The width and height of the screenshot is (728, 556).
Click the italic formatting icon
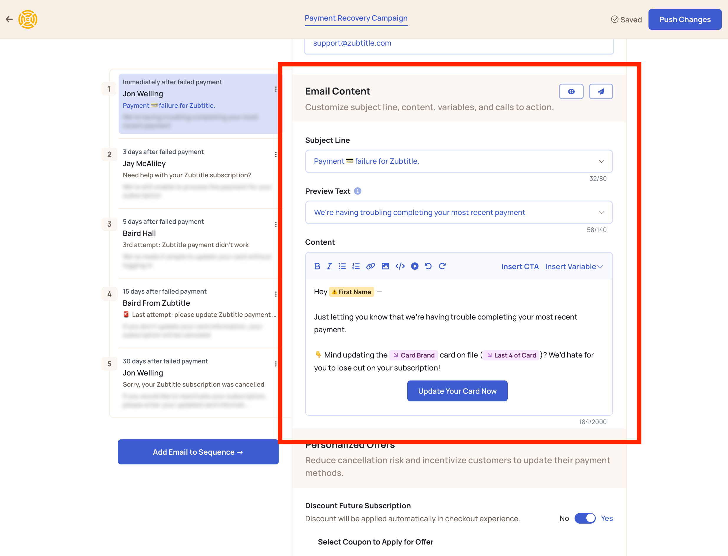click(x=330, y=266)
